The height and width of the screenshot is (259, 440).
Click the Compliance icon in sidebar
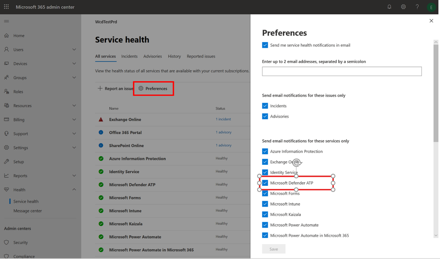pyautogui.click(x=7, y=256)
